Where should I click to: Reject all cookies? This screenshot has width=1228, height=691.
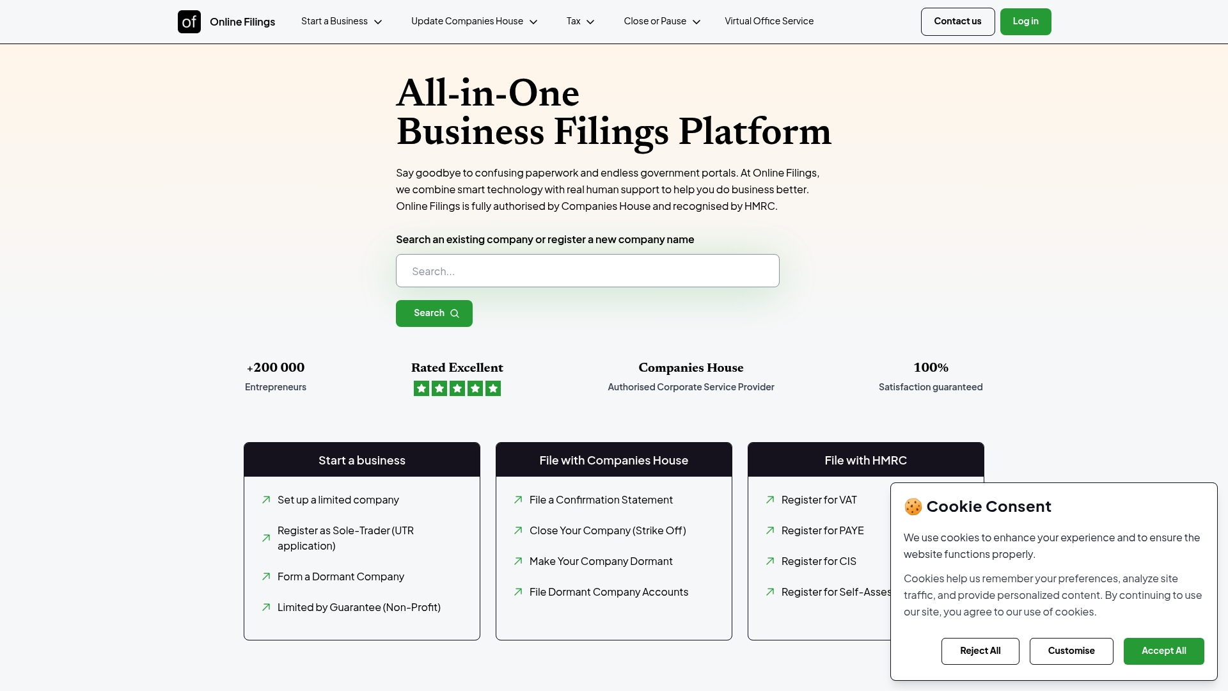[980, 651]
